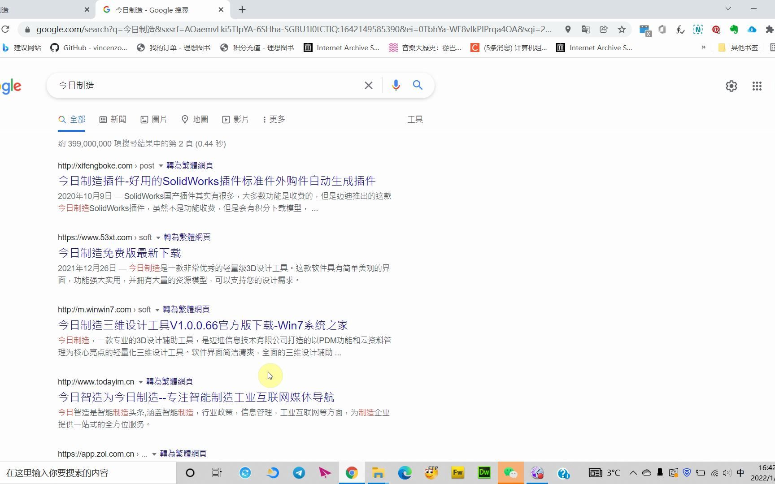Switch to the 地圖 tab

click(195, 119)
